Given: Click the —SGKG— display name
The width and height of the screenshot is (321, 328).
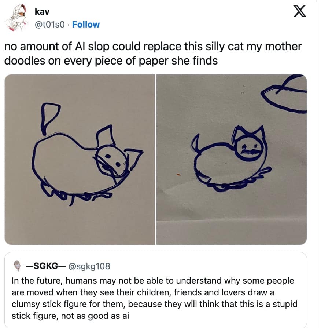Looking at the screenshot, I should (x=46, y=266).
